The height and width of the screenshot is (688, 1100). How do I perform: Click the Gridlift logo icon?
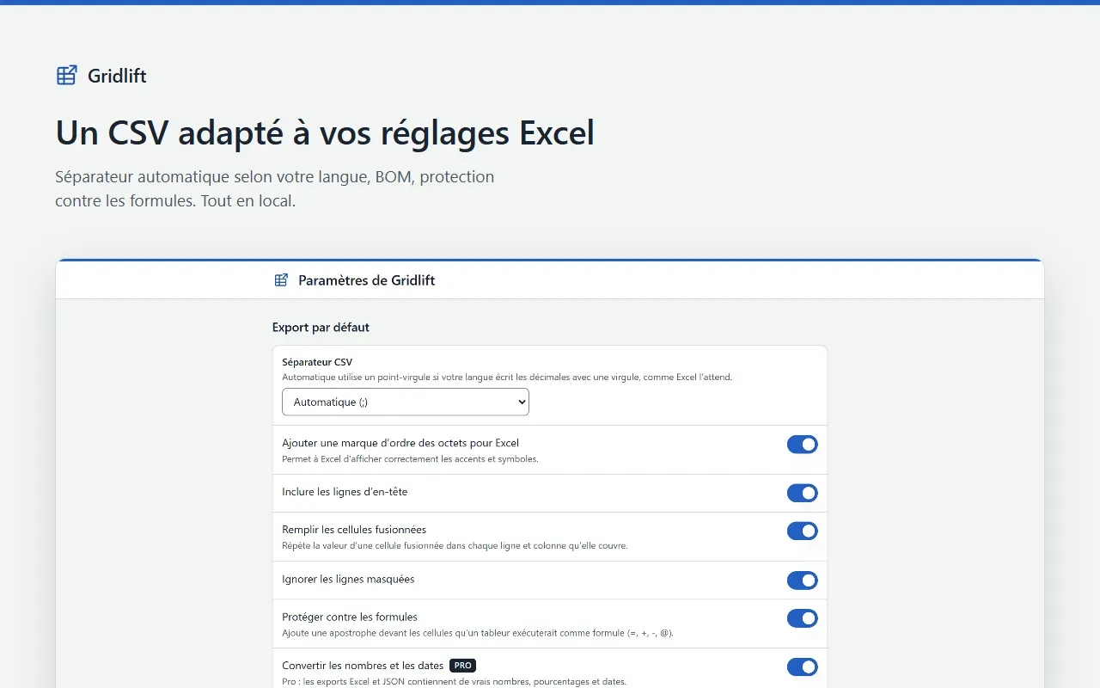(67, 76)
